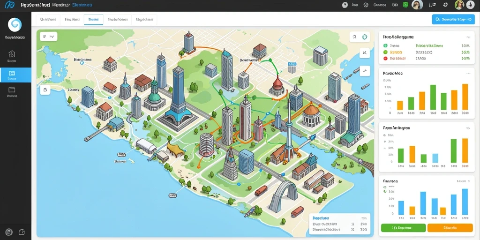
Task: Click the refresh icon in top bar
Action: [445, 5]
